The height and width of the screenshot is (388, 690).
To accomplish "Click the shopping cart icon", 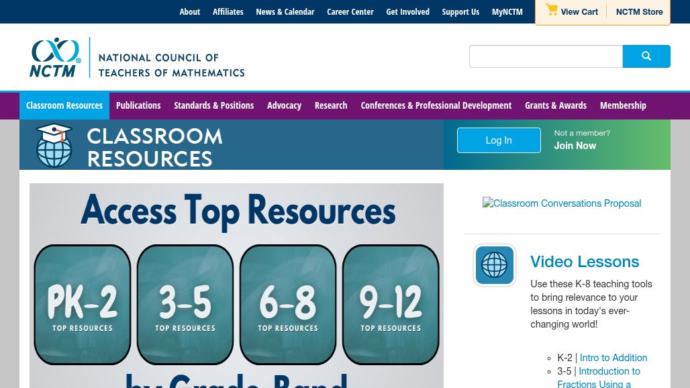I will [551, 9].
